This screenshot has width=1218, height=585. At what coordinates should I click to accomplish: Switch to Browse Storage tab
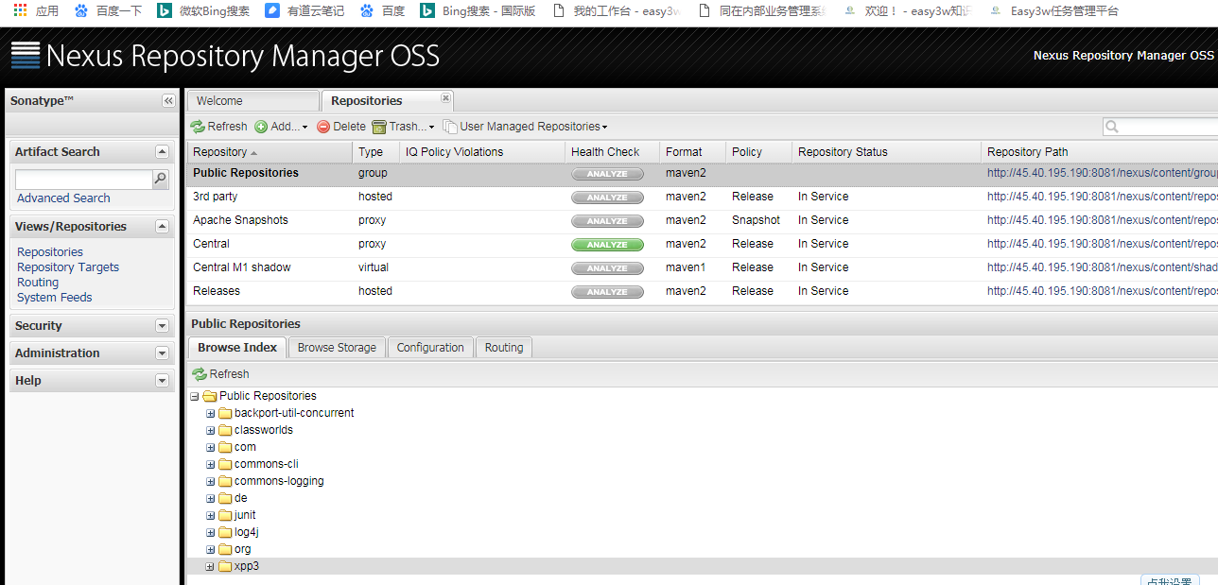(x=337, y=348)
